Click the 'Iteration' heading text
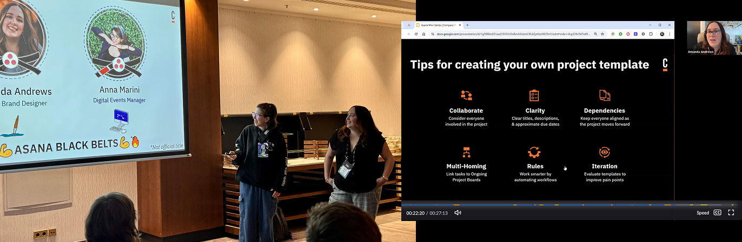742x242 pixels. (605, 166)
